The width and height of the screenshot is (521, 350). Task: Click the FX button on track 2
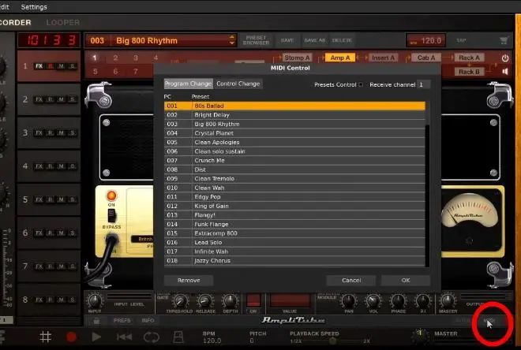pos(39,99)
